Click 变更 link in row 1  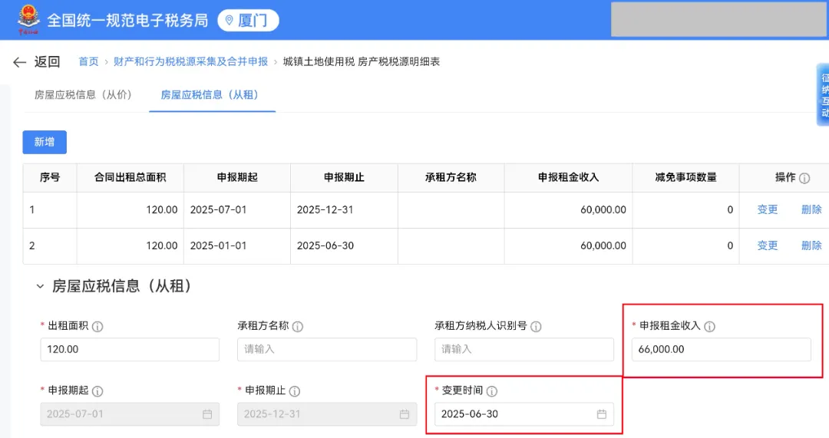click(x=768, y=209)
